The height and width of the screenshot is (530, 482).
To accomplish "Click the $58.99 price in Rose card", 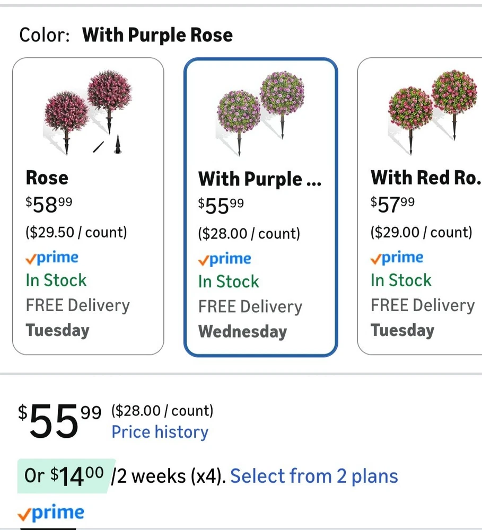I will click(49, 205).
